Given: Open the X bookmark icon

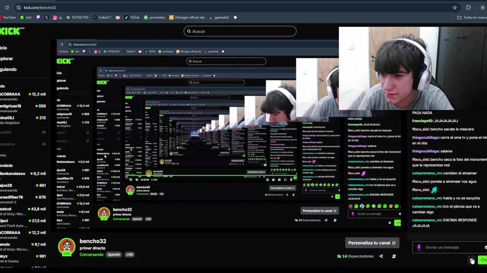Looking at the screenshot, I should pyautogui.click(x=46, y=17).
